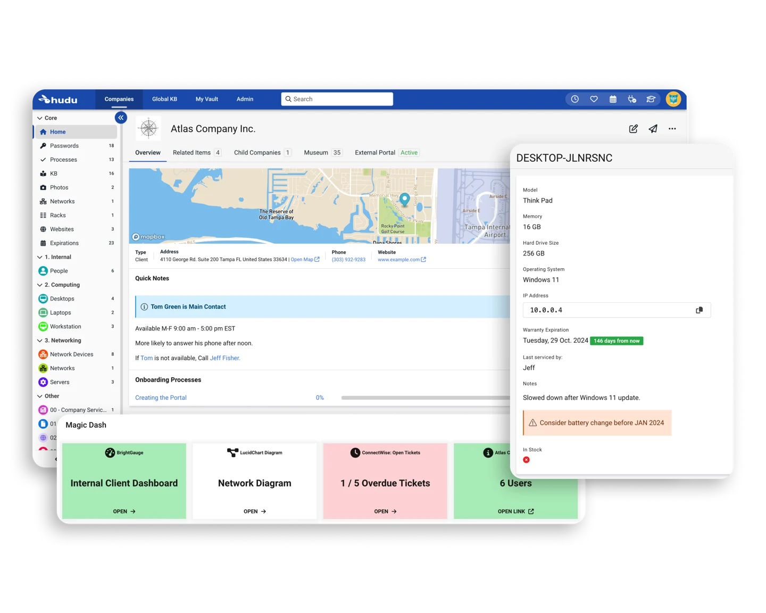
Task: Click the Hudu logo
Action: click(x=59, y=100)
